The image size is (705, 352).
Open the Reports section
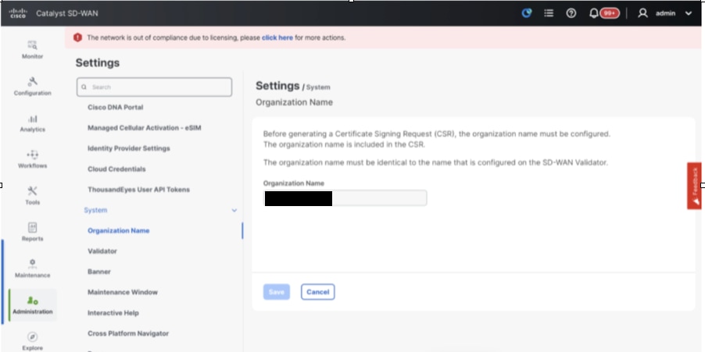tap(33, 231)
